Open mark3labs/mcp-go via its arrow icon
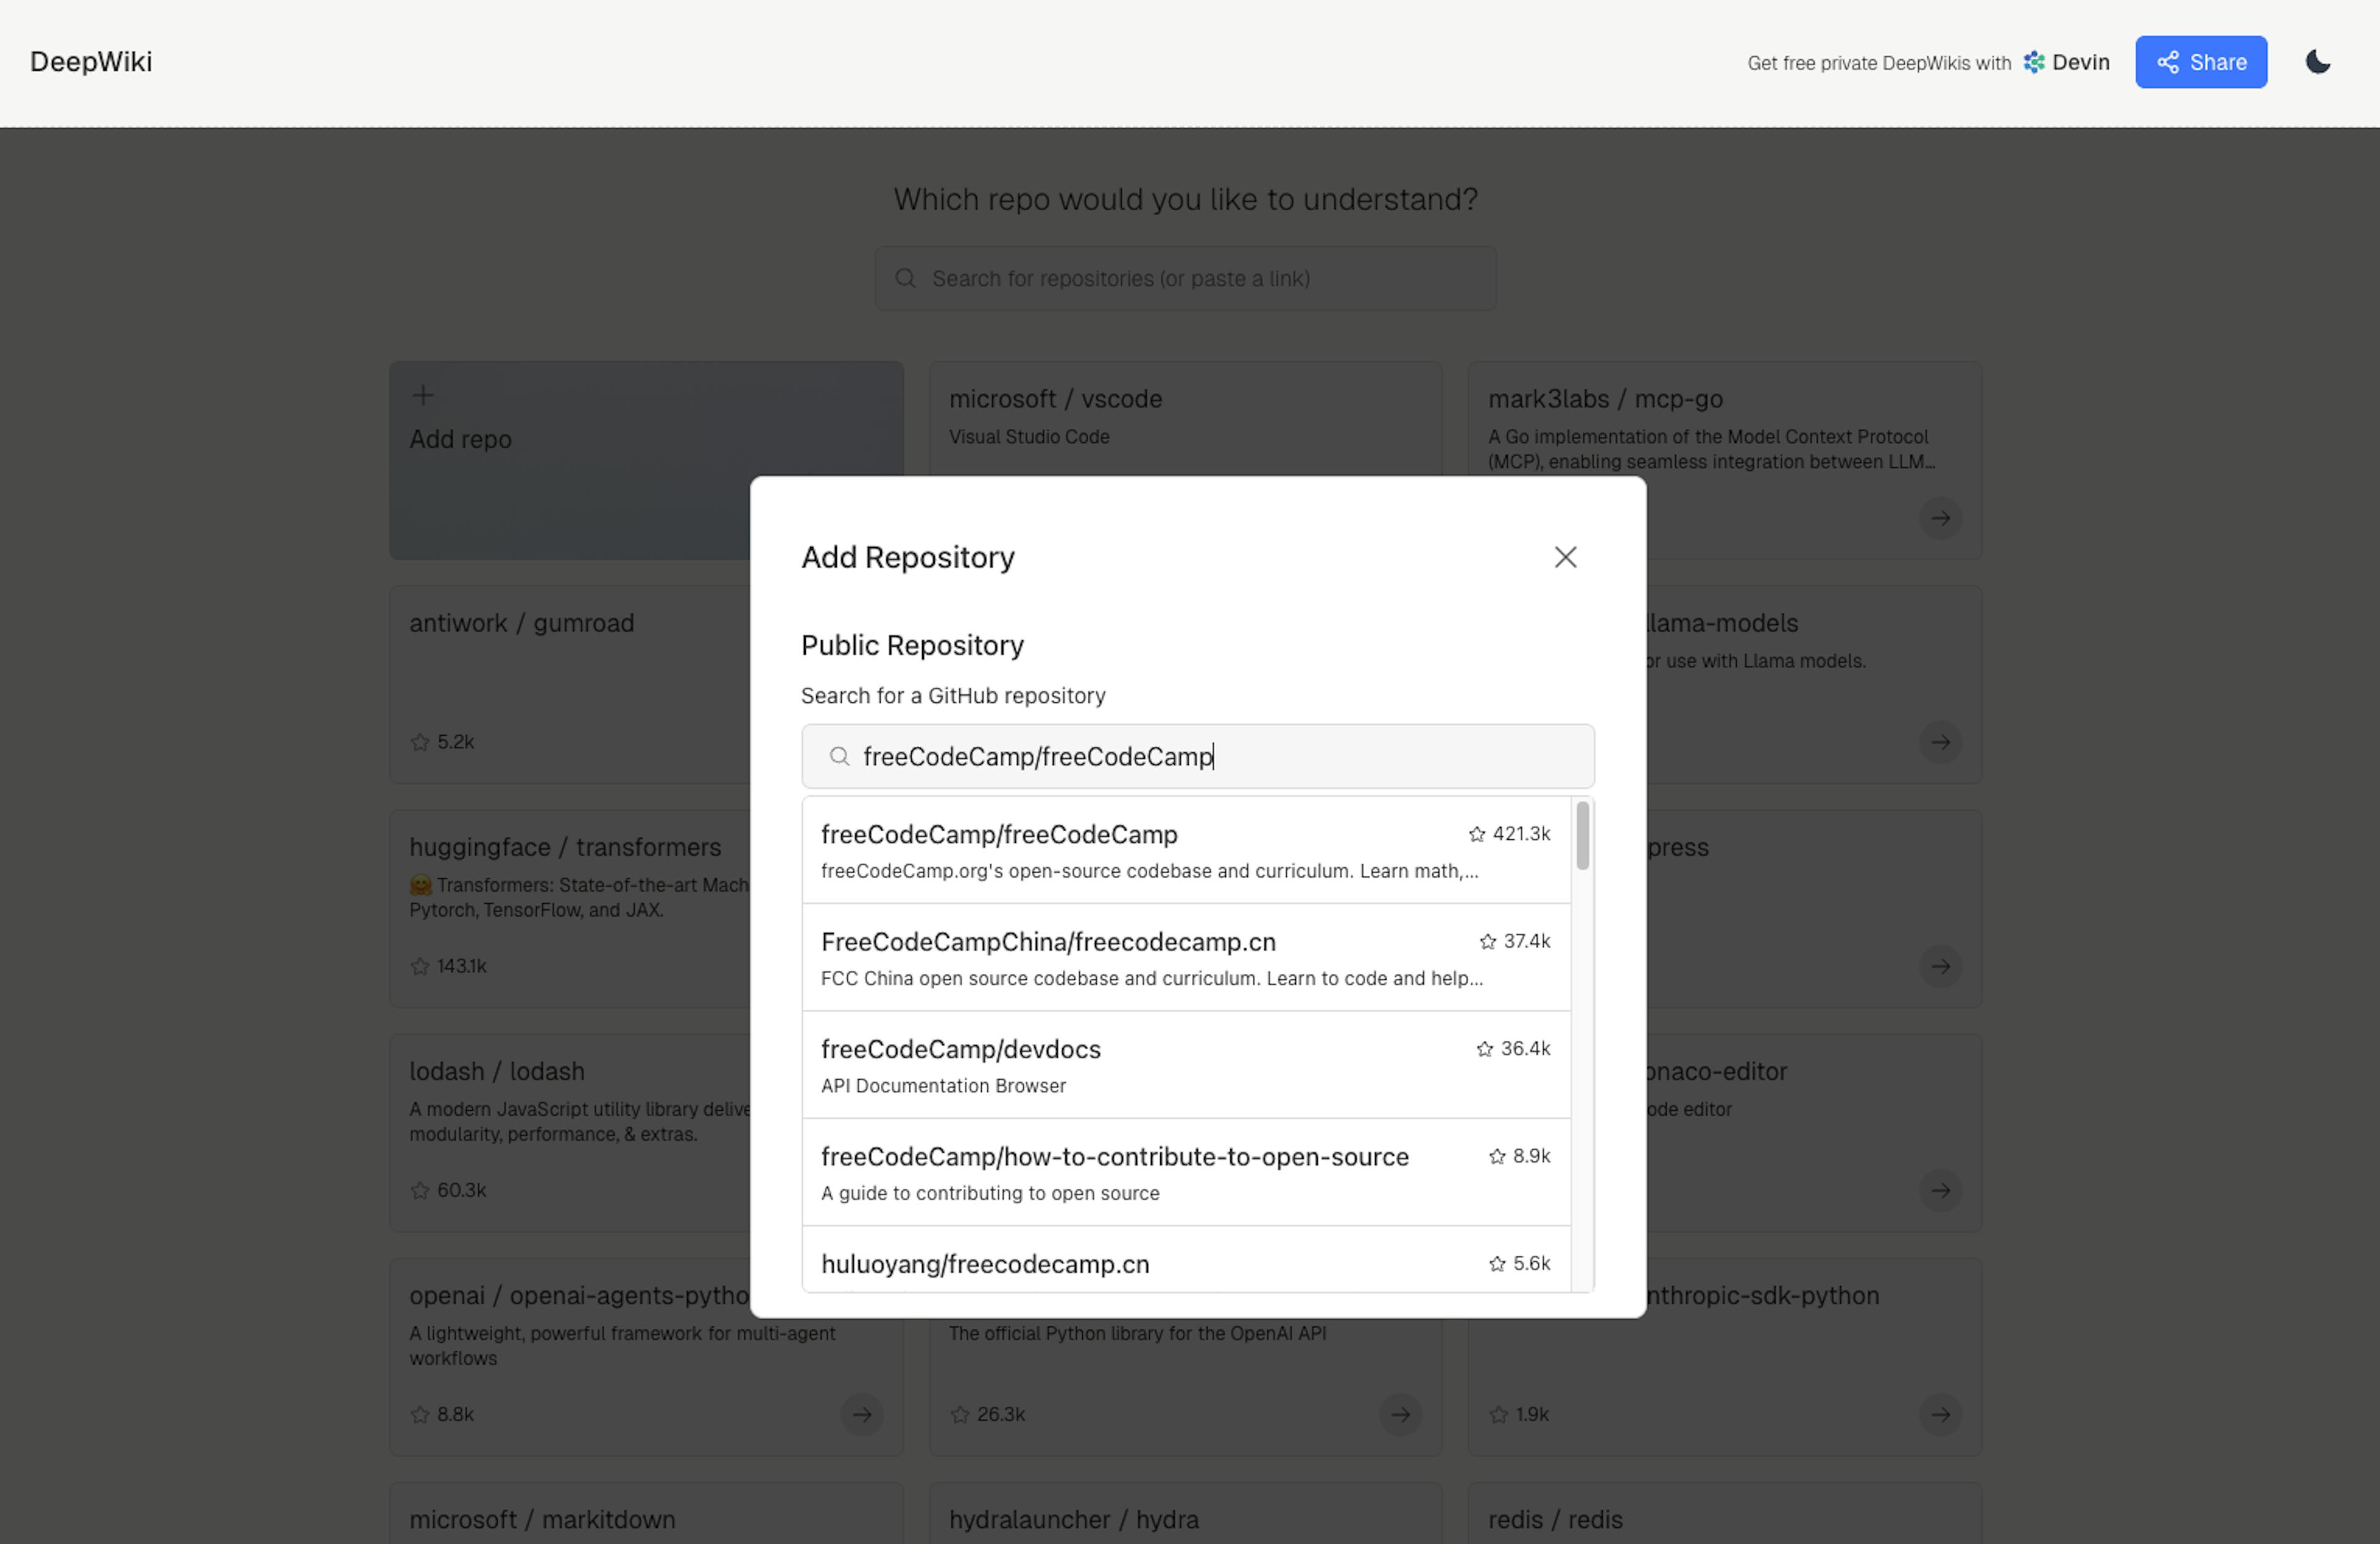 (x=1940, y=518)
